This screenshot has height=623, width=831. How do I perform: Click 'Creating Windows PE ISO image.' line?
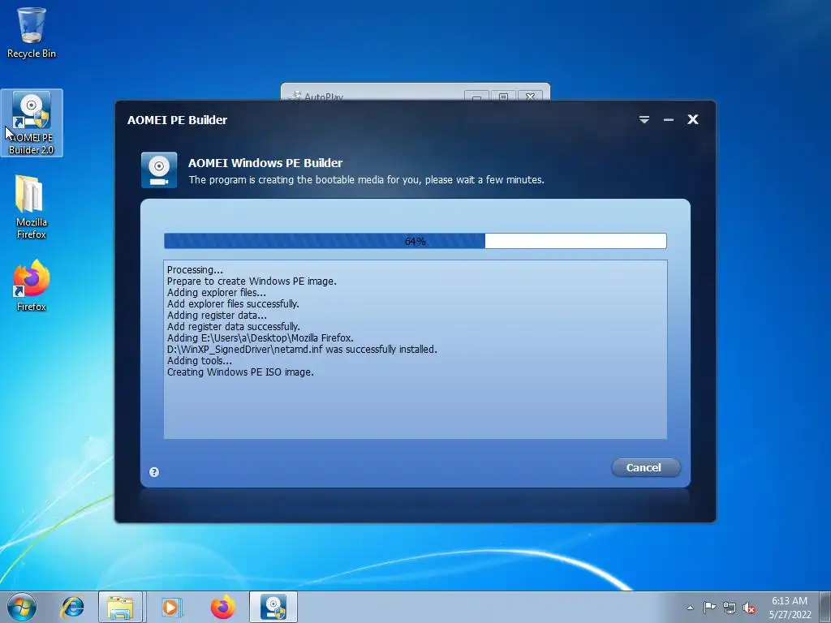click(240, 372)
